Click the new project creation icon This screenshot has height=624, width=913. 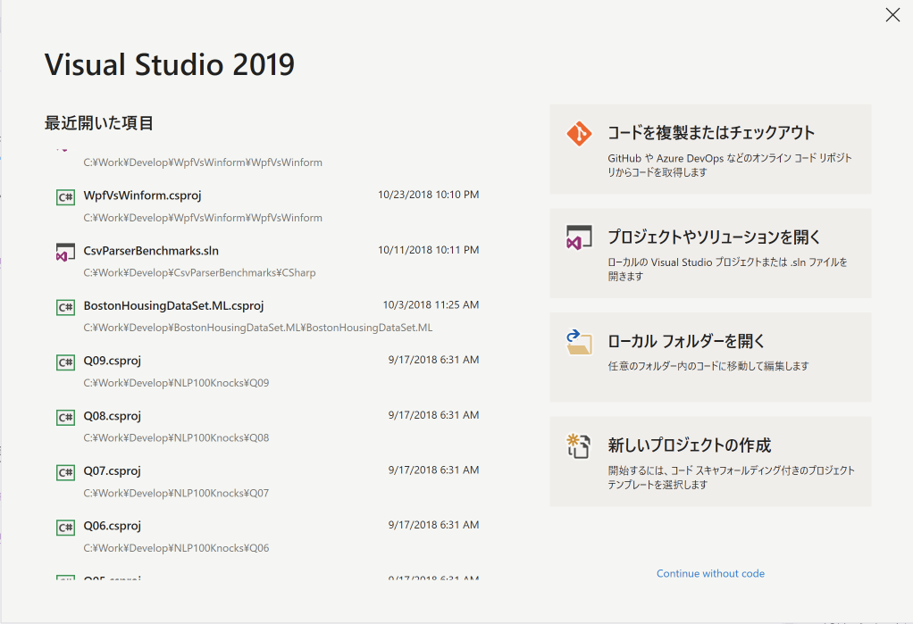coord(579,446)
